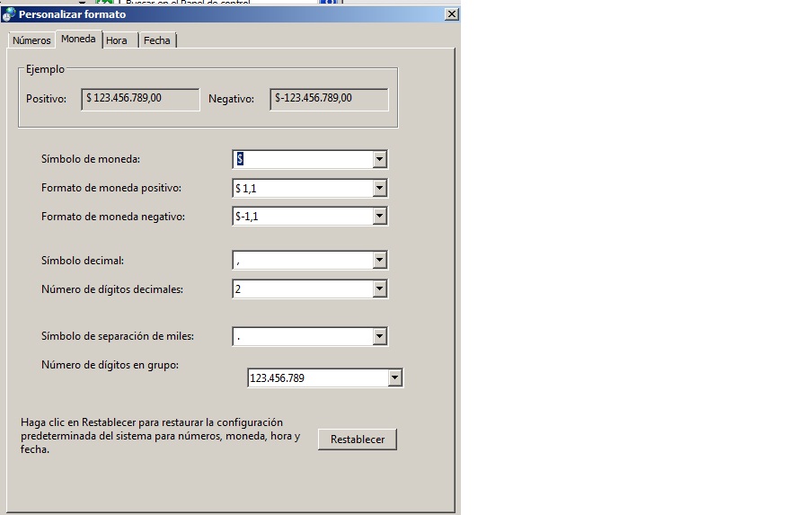
Task: Open the Hora tab
Action: [117, 40]
